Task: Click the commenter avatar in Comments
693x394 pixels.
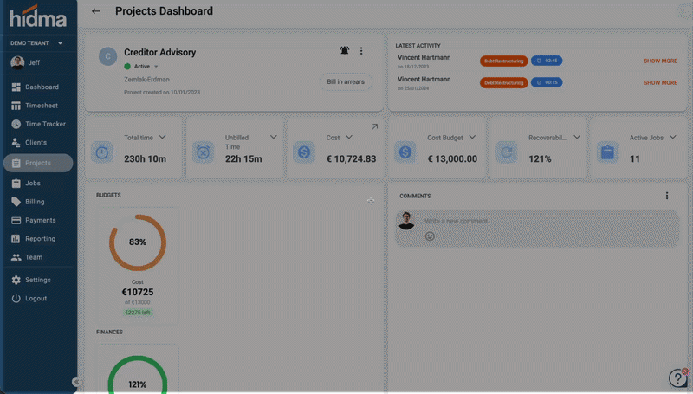Action: pos(406,221)
